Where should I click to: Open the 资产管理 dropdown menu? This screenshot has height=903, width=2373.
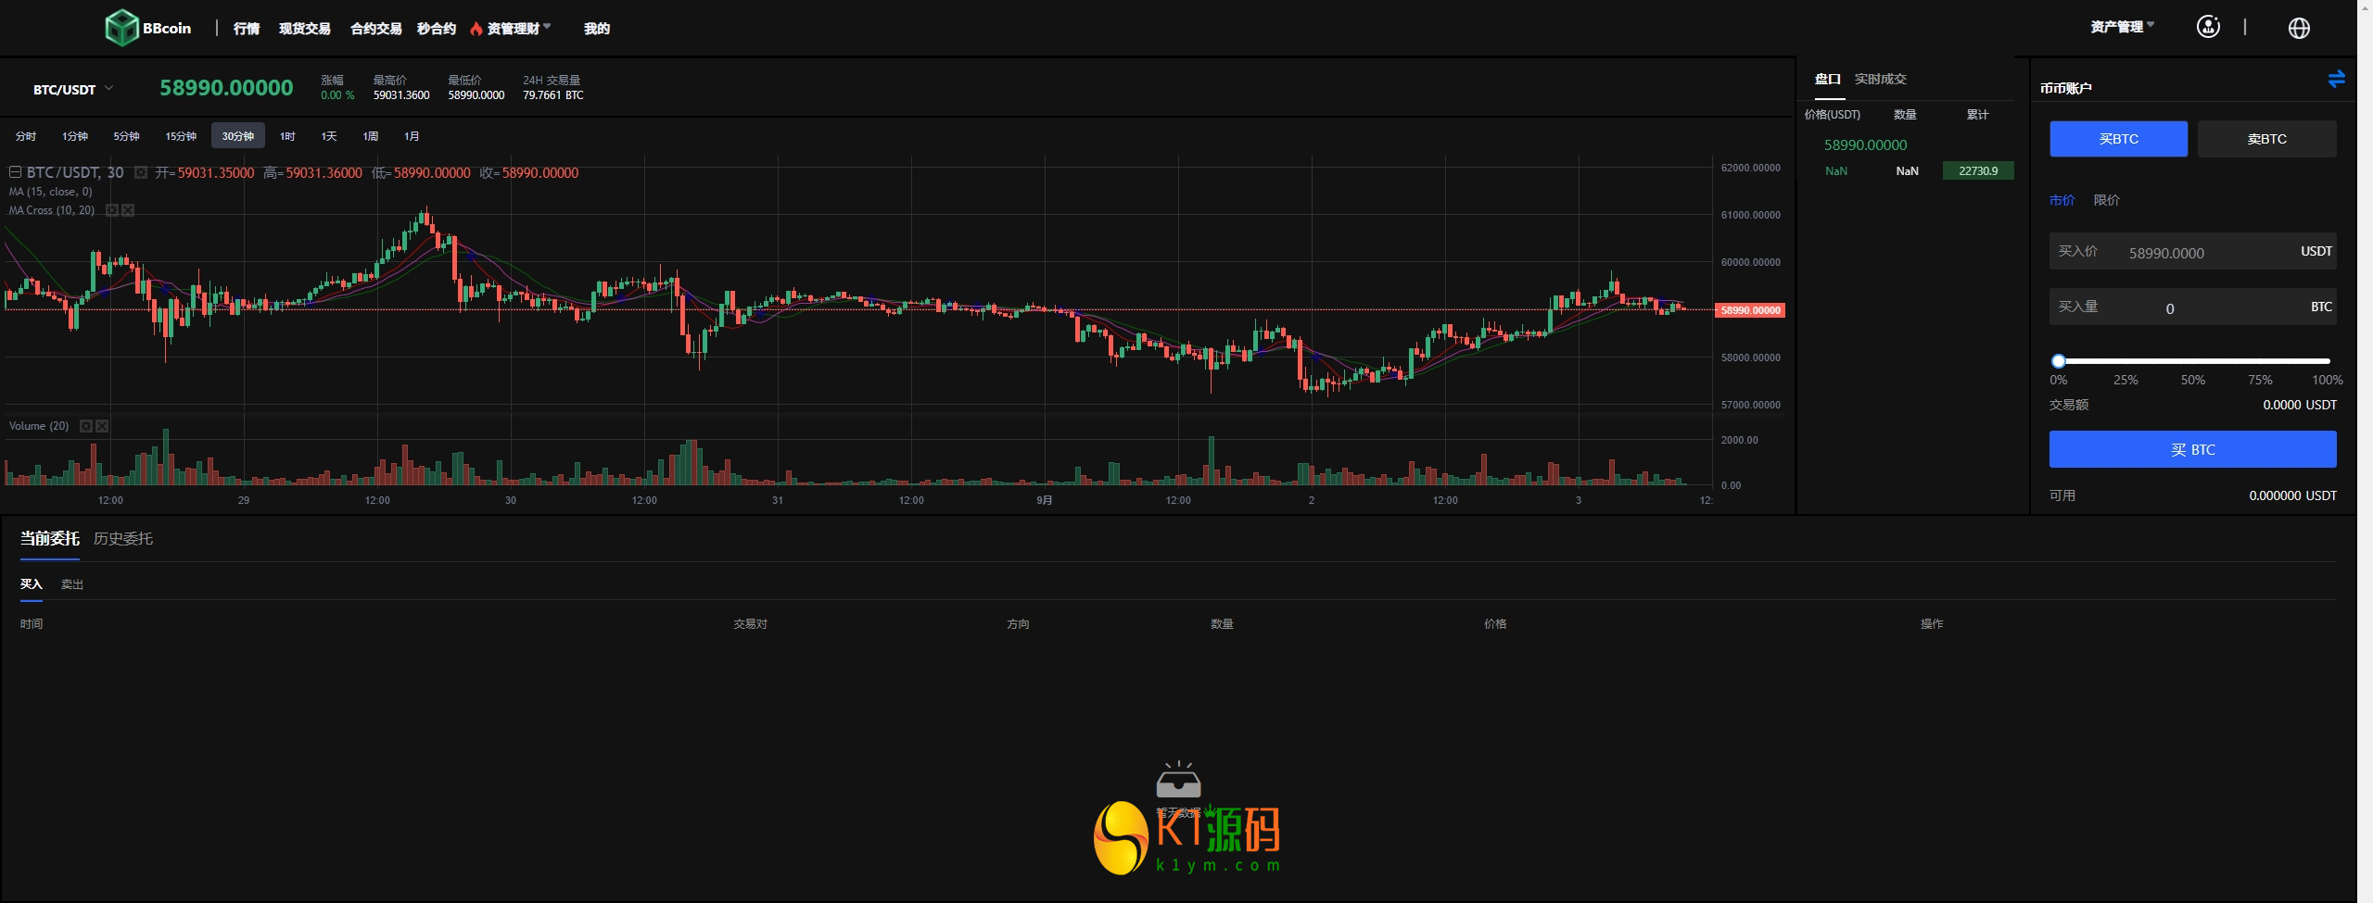[2122, 27]
